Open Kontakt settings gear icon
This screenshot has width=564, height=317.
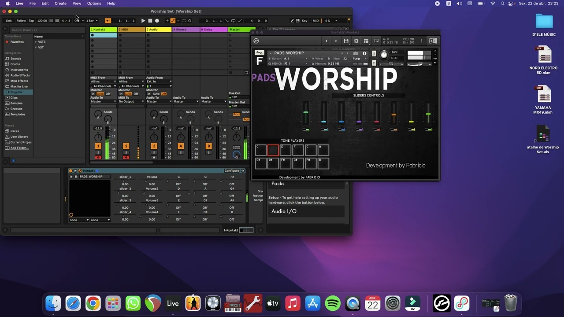(356, 41)
